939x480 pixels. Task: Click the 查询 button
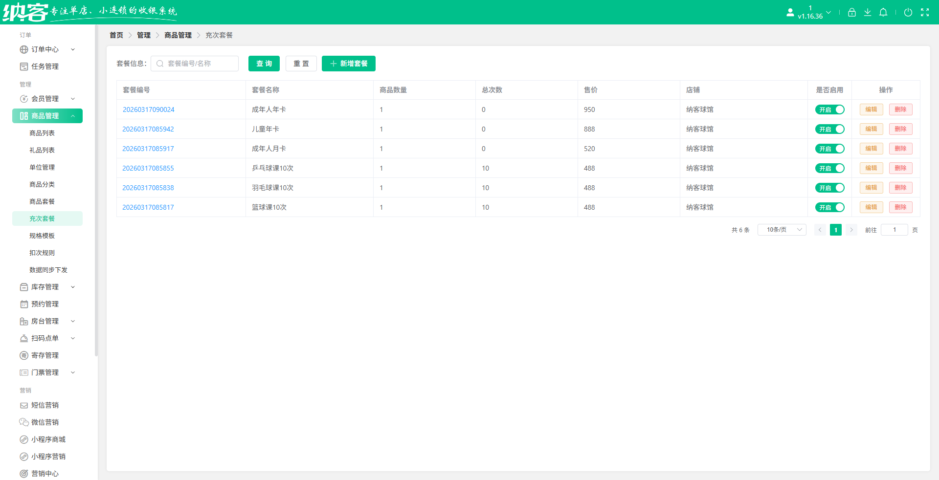tap(264, 64)
